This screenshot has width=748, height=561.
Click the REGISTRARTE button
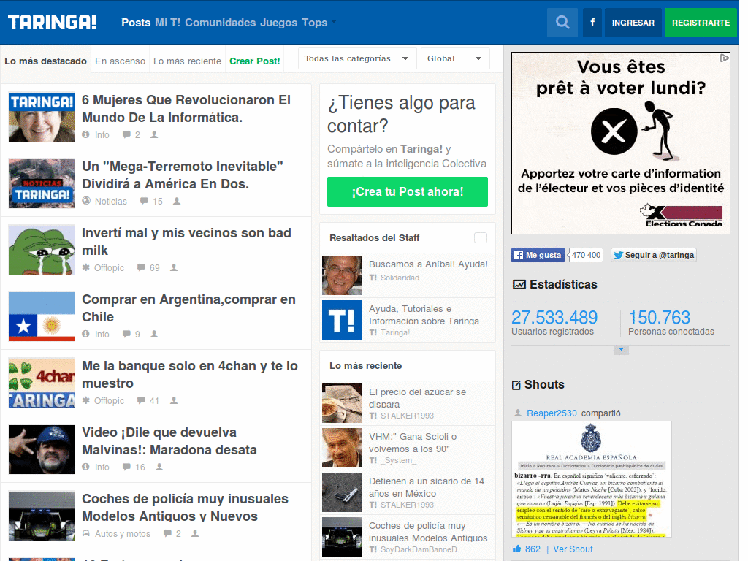701,23
